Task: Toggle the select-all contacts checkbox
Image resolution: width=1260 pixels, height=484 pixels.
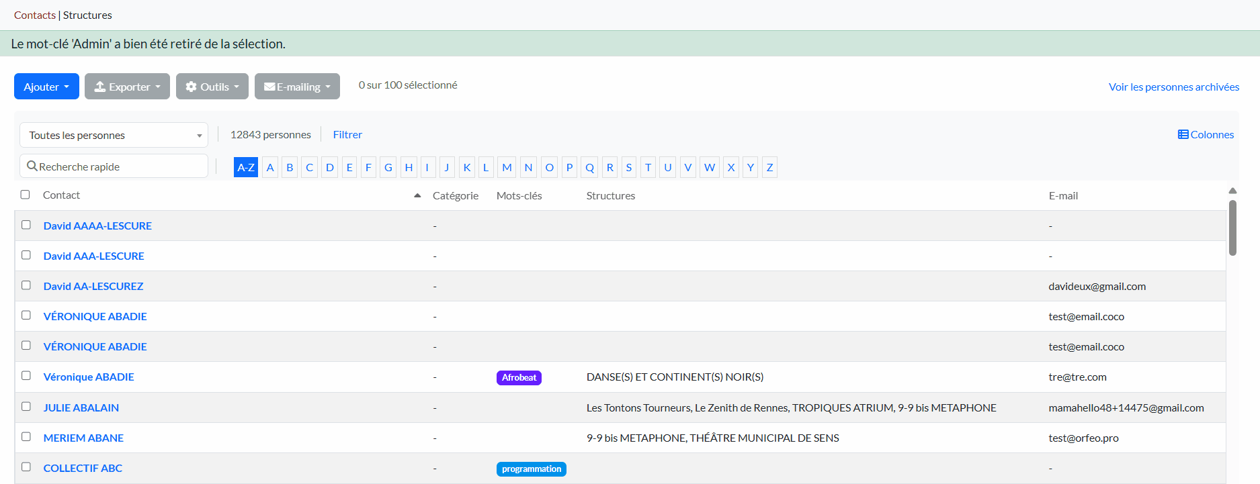Action: (26, 195)
